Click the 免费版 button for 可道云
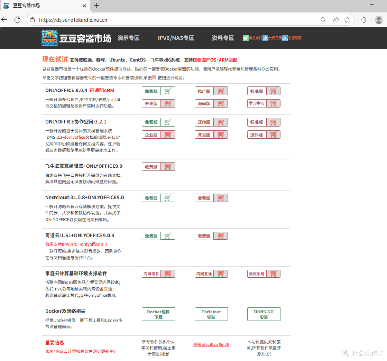This screenshot has height=361, width=387. (x=151, y=236)
